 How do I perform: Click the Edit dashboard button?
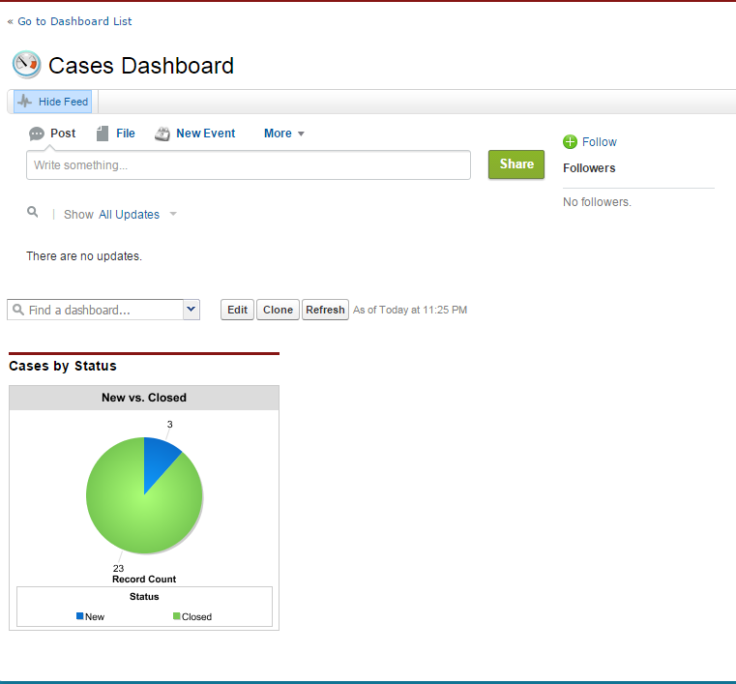(x=238, y=310)
